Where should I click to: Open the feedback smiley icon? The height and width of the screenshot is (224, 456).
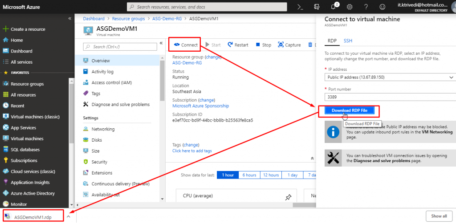(383, 7)
